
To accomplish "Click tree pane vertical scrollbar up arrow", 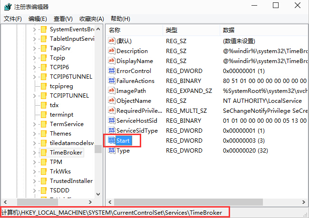I will point(98,29).
